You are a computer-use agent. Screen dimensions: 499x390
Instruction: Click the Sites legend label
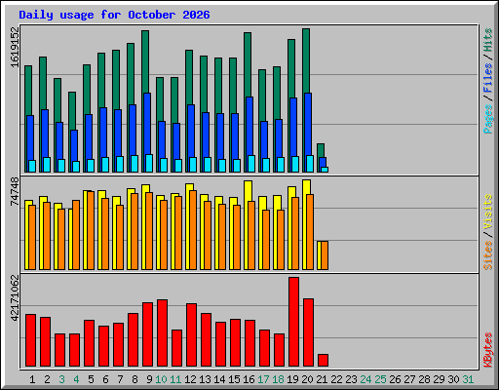488,255
